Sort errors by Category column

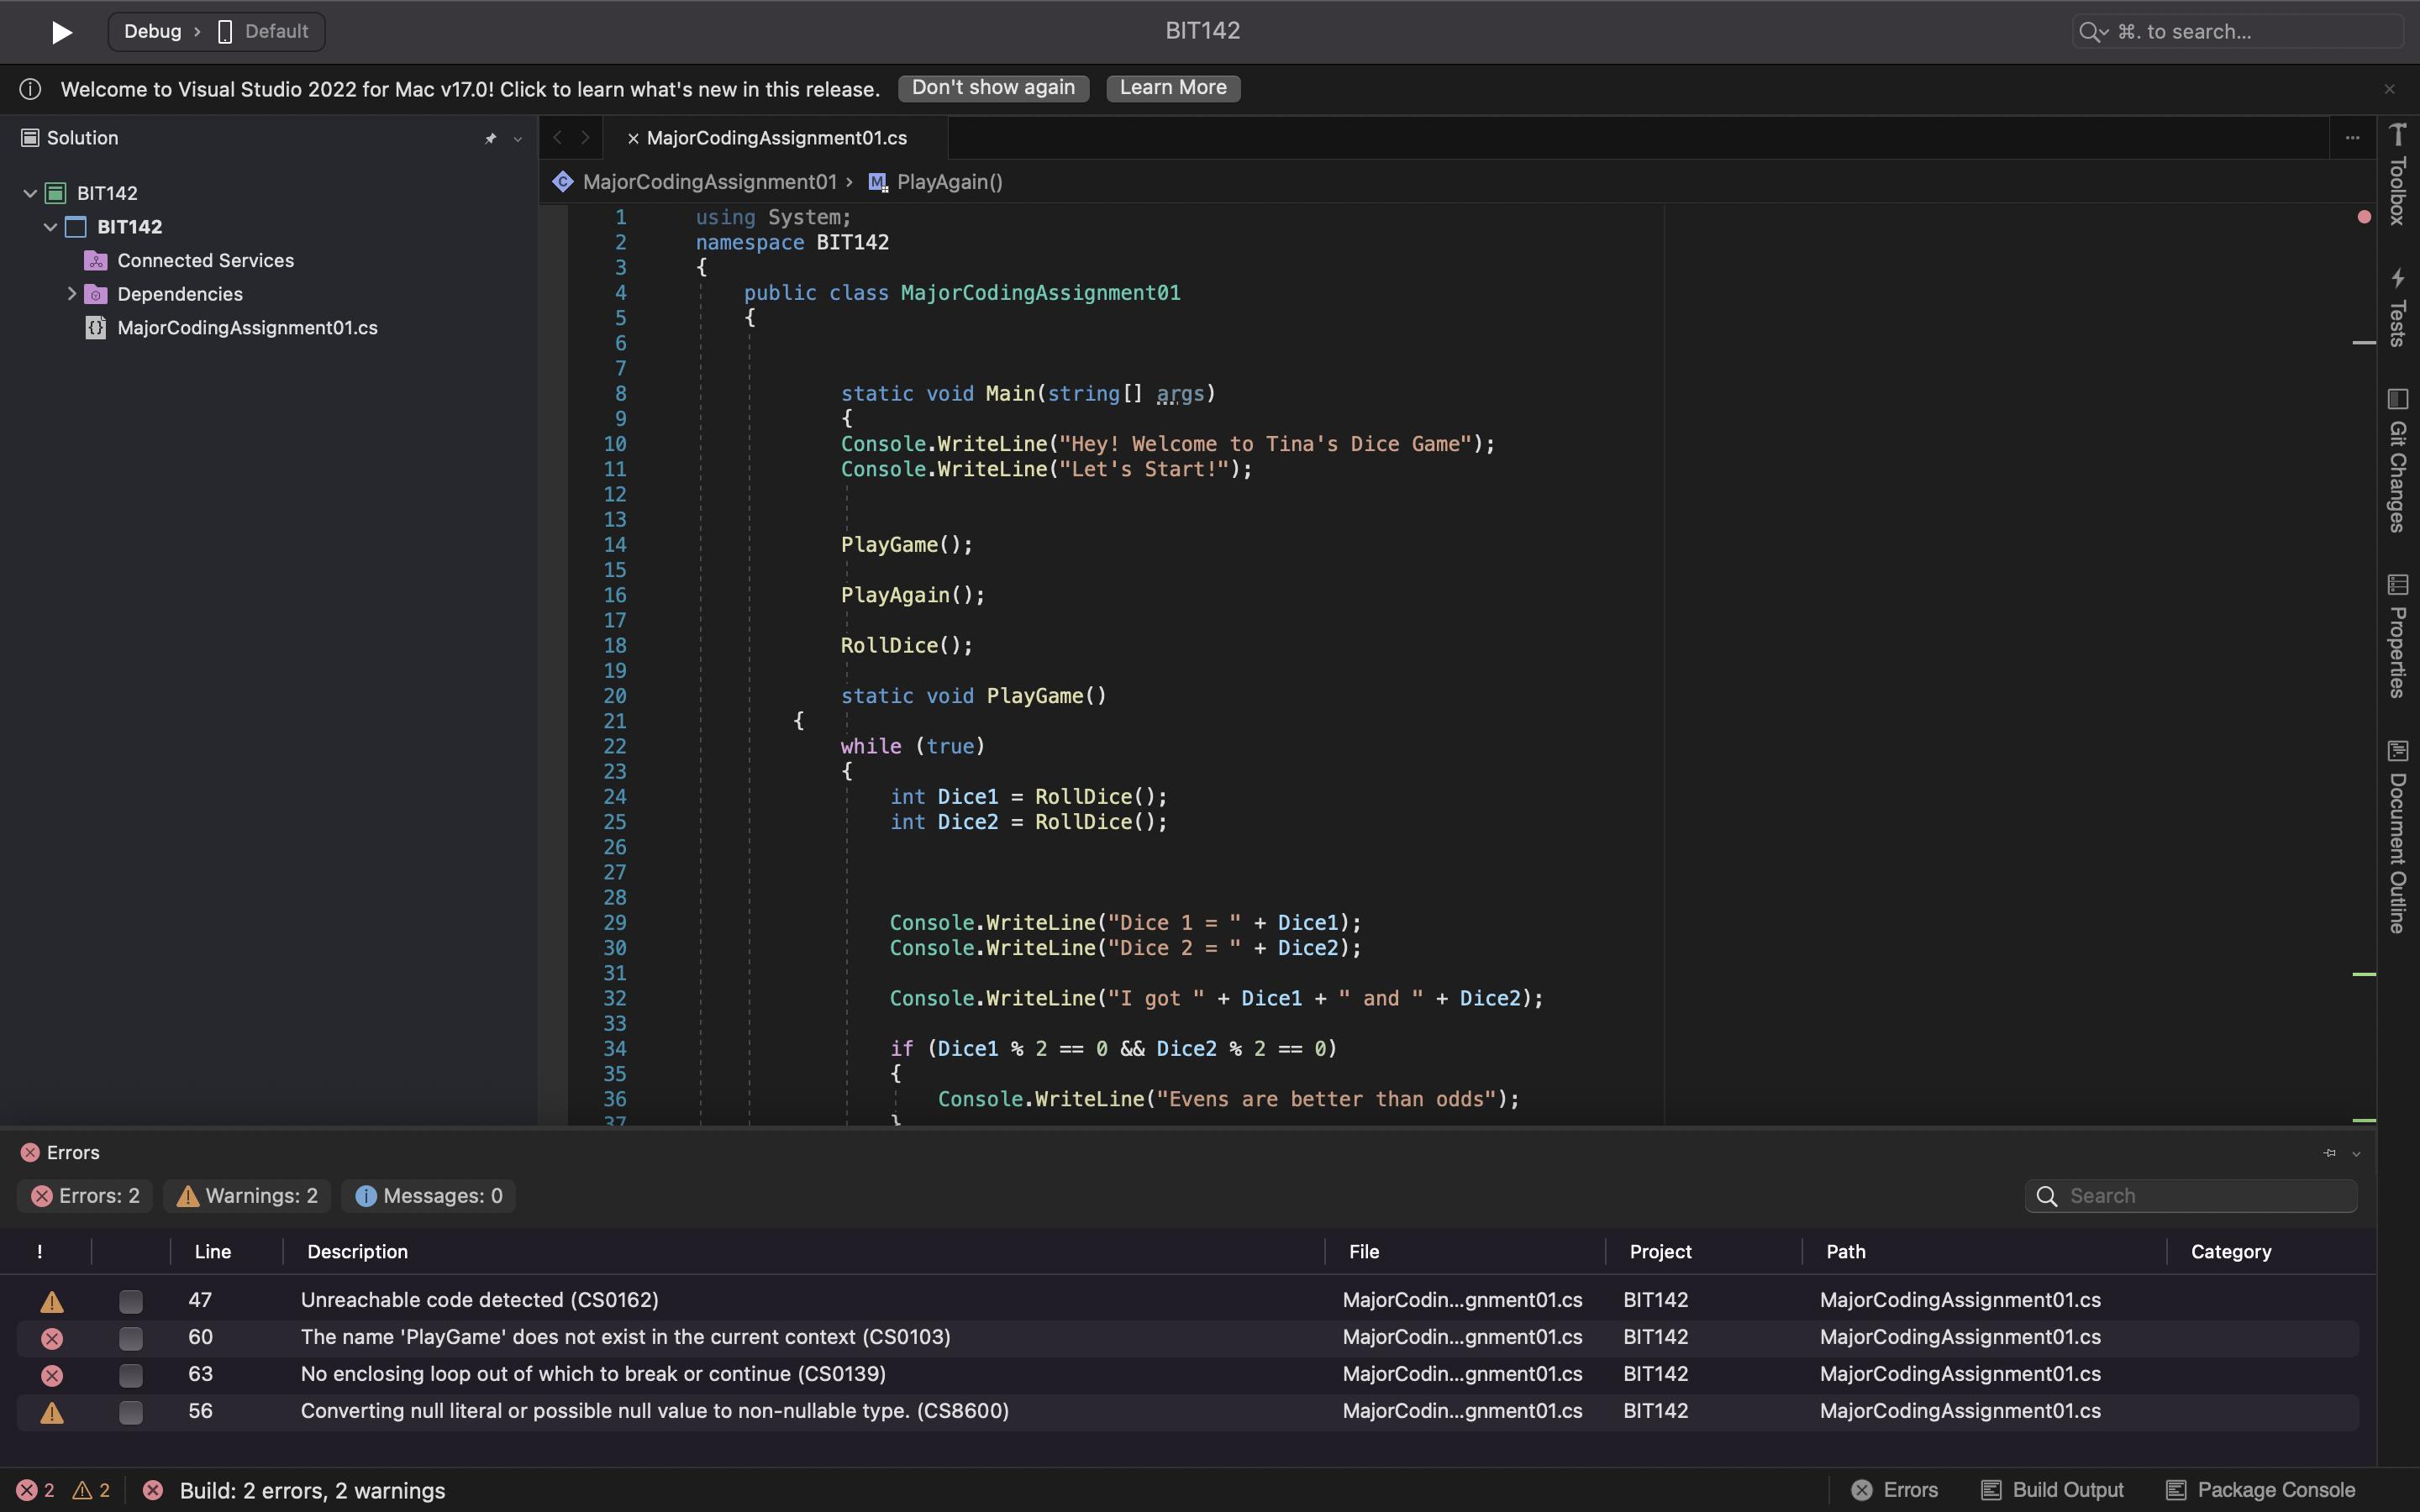[x=2230, y=1252]
